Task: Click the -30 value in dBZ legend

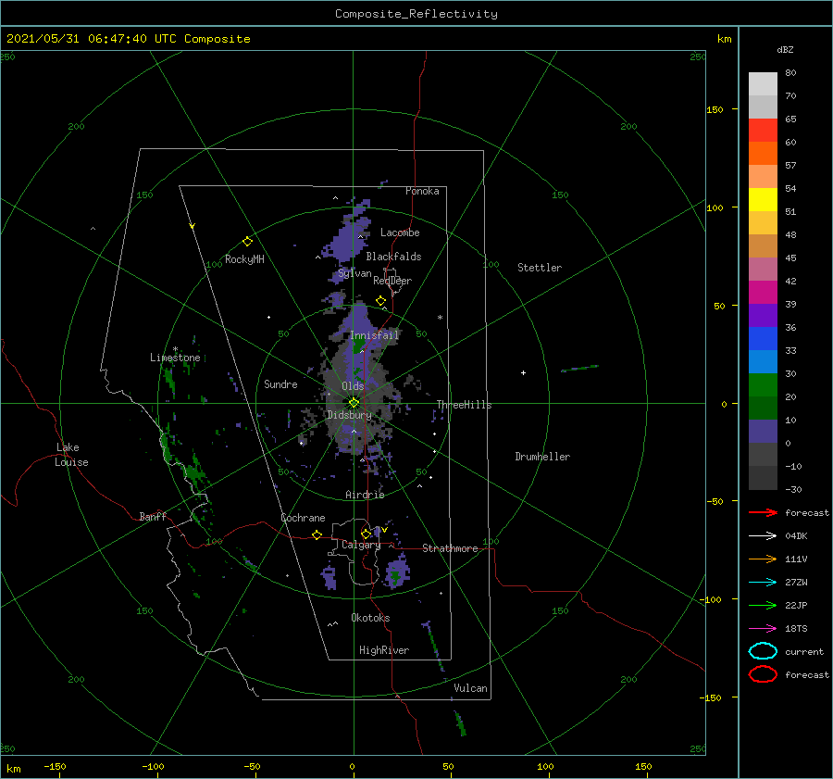Action: click(x=793, y=489)
